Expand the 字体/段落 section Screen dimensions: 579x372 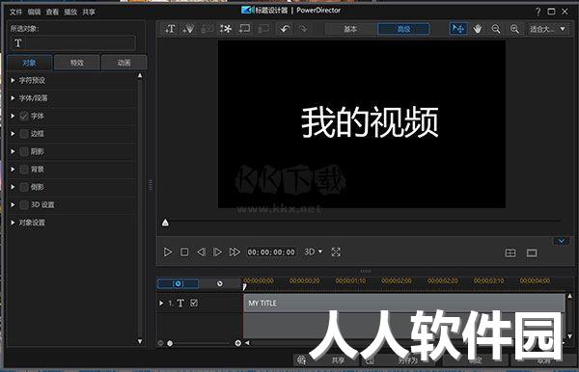pos(13,98)
